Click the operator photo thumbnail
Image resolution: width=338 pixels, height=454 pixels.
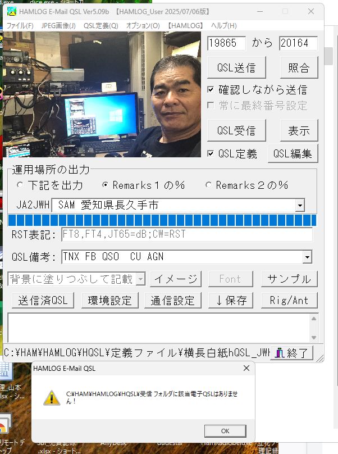(x=102, y=94)
